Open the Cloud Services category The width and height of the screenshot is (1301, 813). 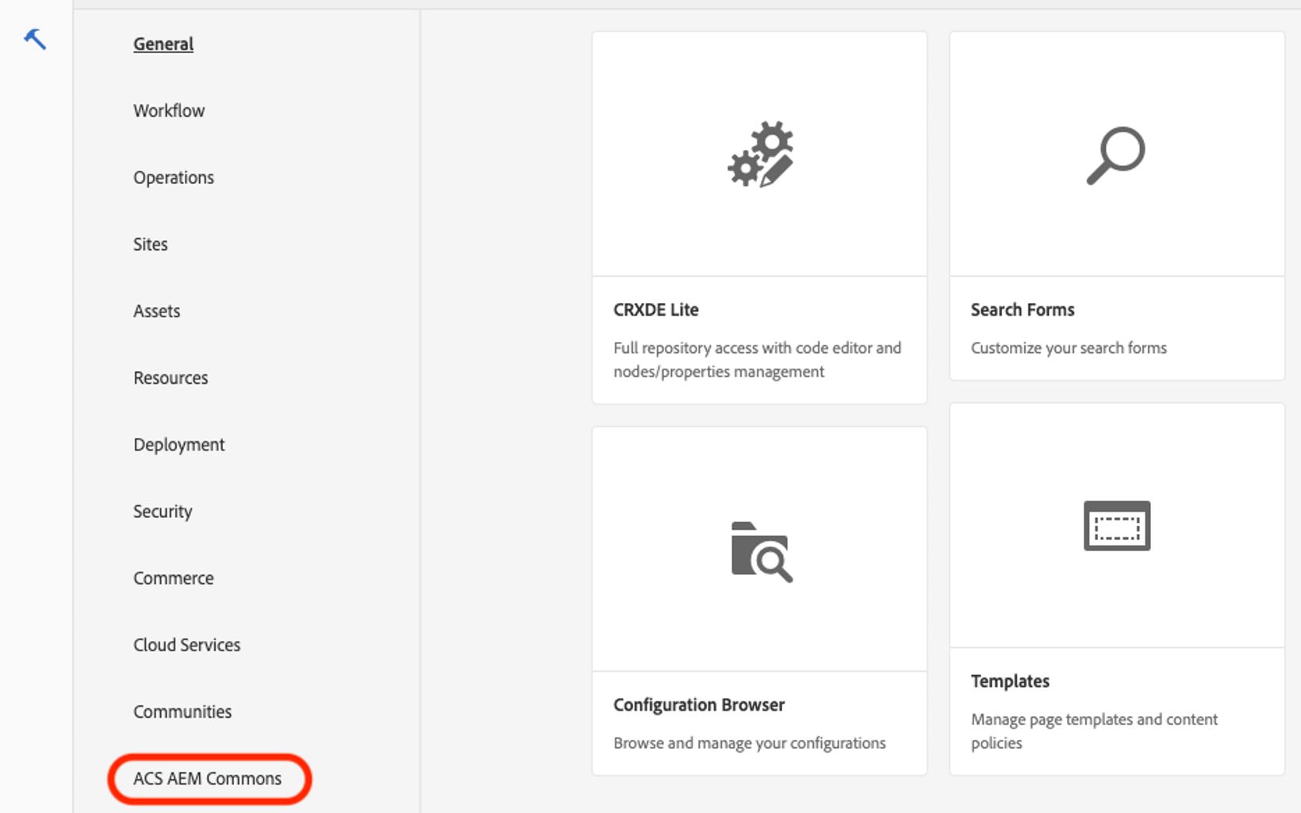[x=187, y=645]
